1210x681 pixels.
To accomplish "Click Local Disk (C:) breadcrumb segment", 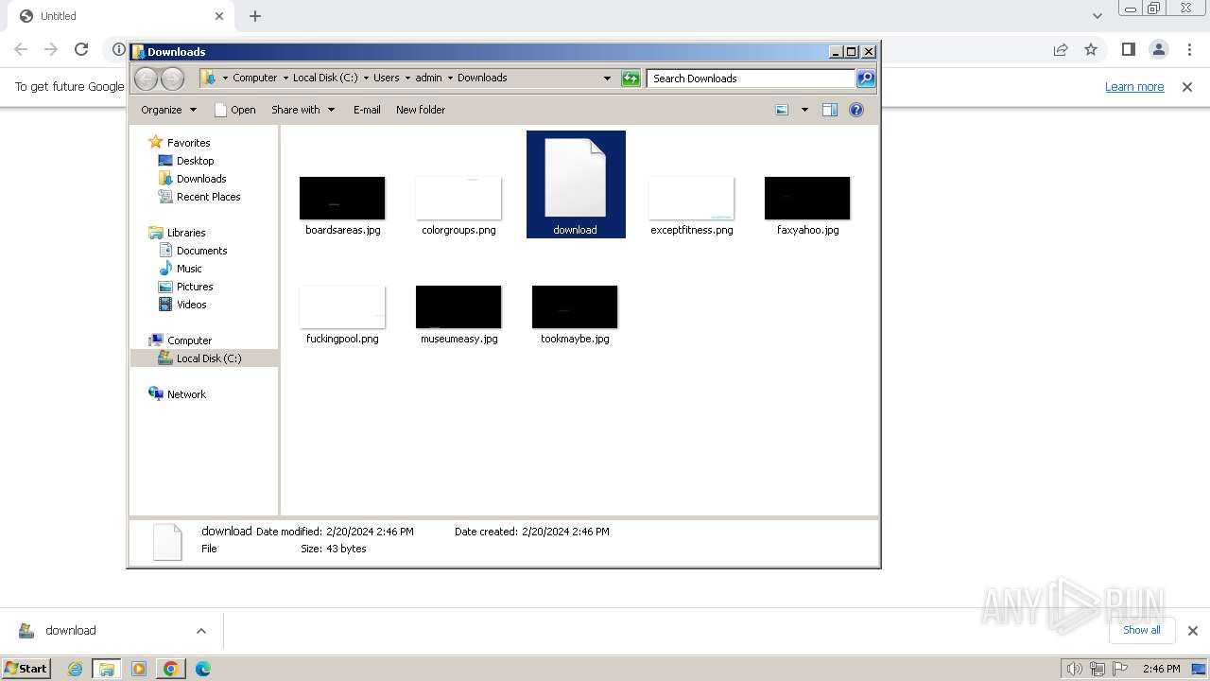I will pos(325,79).
